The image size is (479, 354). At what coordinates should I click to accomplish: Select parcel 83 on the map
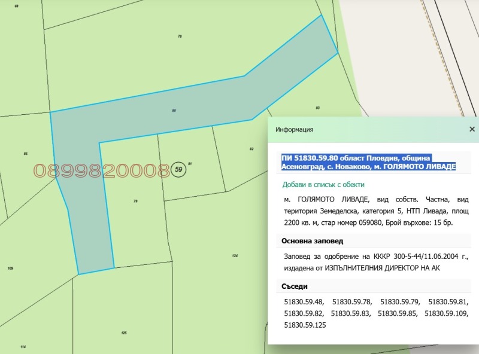pos(317,108)
